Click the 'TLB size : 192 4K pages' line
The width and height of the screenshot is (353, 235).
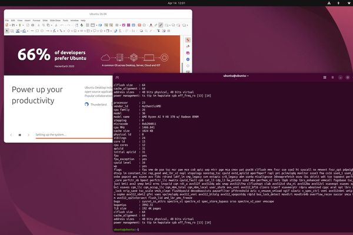click(x=137, y=209)
